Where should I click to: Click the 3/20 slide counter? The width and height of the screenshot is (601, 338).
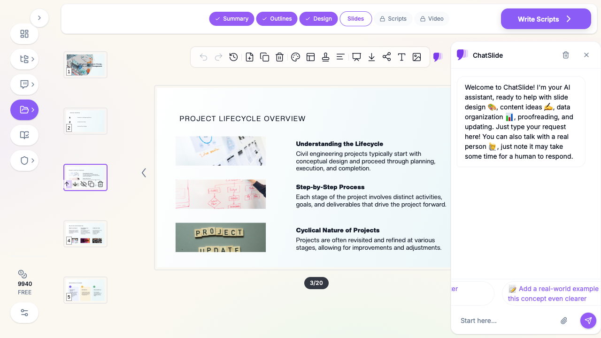click(x=316, y=283)
